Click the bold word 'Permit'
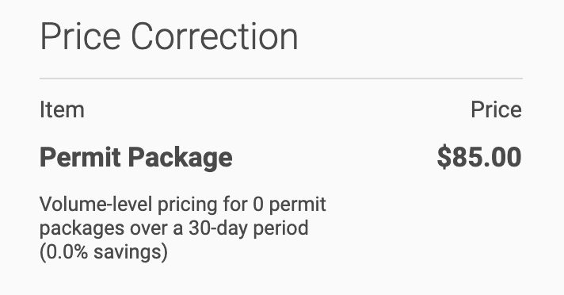This screenshot has width=564, height=295. [x=80, y=157]
